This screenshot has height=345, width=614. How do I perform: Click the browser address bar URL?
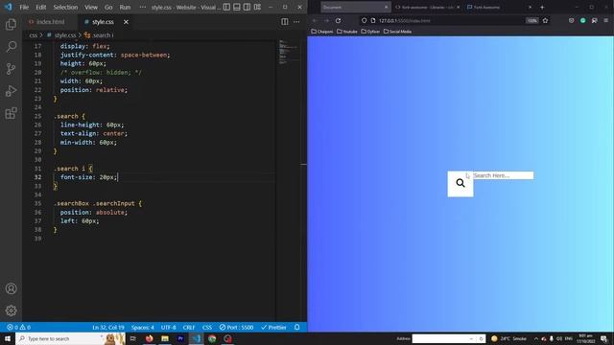coord(405,21)
